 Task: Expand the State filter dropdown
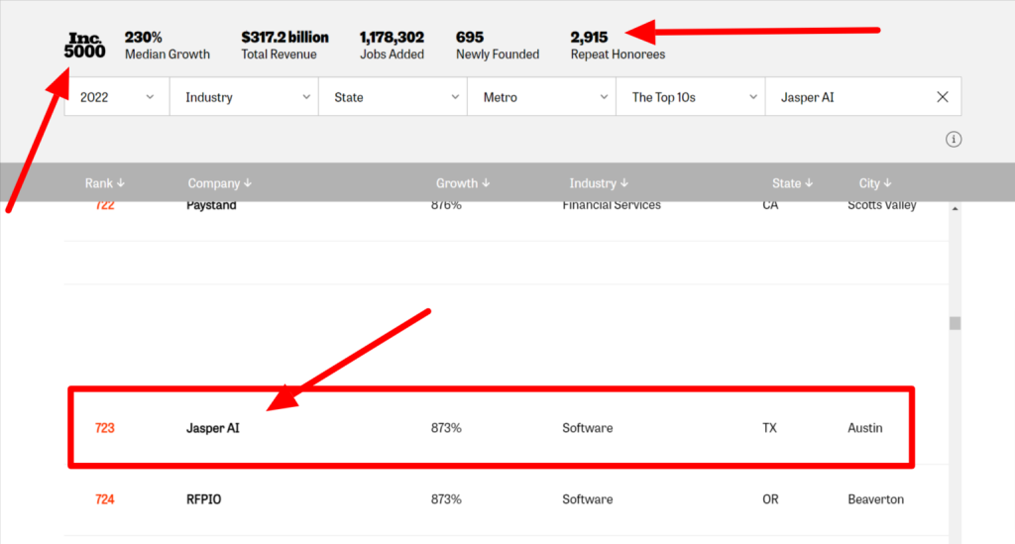point(393,97)
